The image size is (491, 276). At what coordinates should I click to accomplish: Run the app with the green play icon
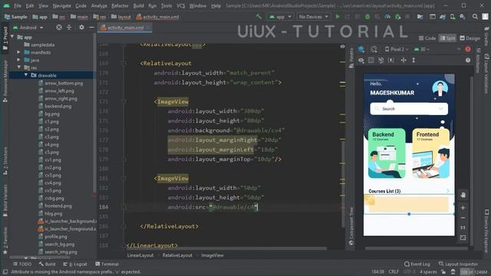(338, 17)
